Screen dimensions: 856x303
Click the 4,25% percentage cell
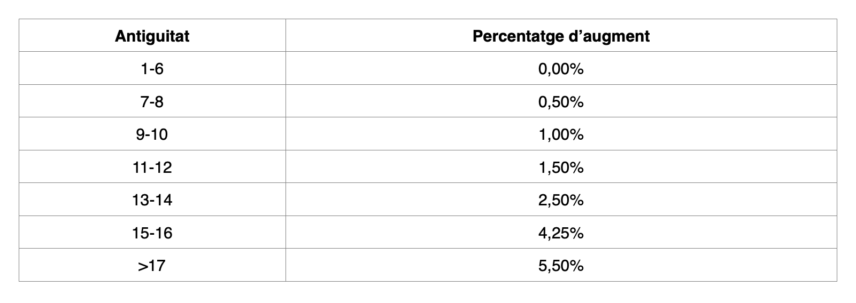click(x=561, y=233)
